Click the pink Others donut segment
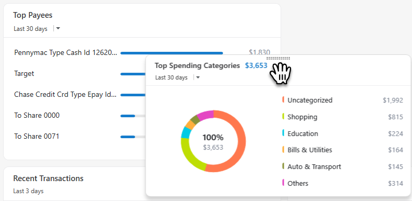 pos(205,115)
